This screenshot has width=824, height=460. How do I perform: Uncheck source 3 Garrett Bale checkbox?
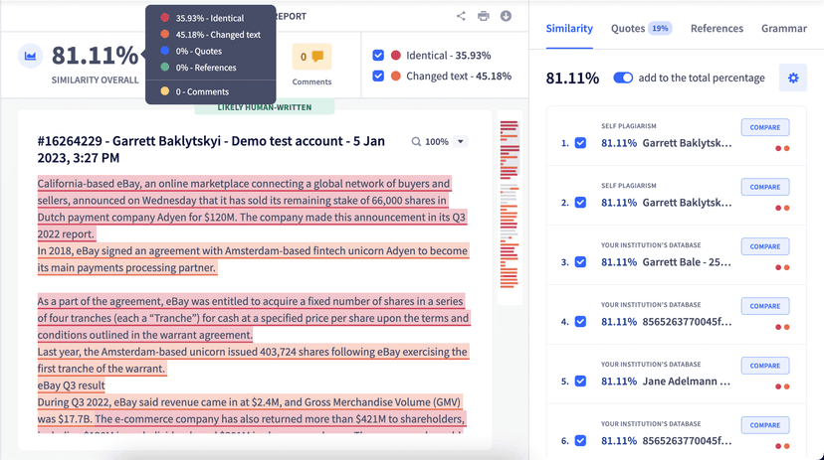[x=580, y=261]
